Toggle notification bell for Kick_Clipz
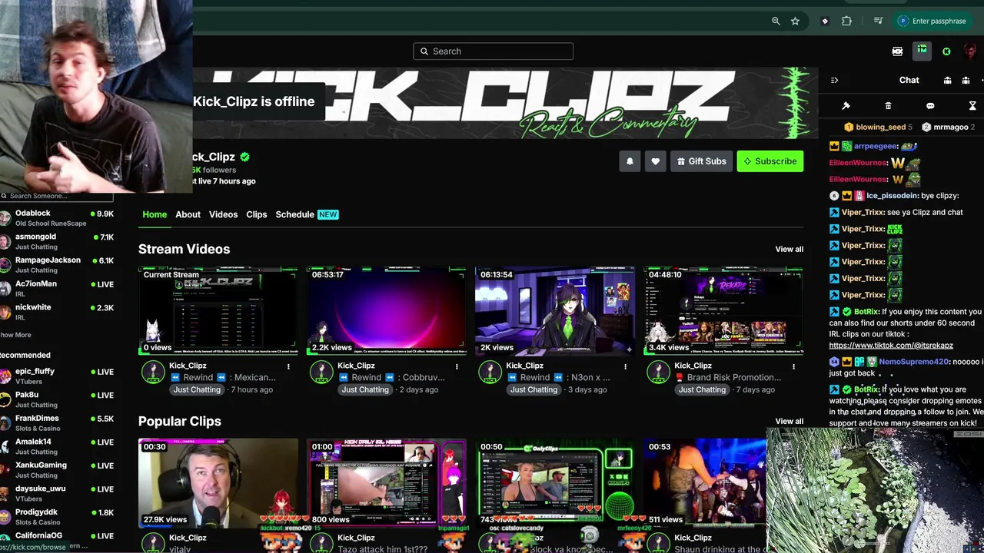984x553 pixels. click(x=630, y=161)
